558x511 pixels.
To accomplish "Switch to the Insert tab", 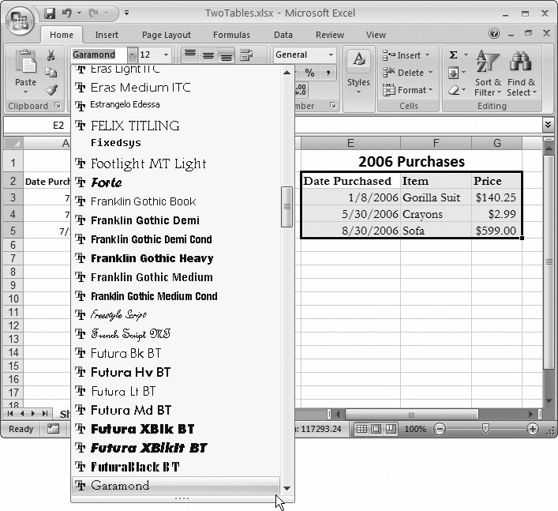I will pos(107,35).
